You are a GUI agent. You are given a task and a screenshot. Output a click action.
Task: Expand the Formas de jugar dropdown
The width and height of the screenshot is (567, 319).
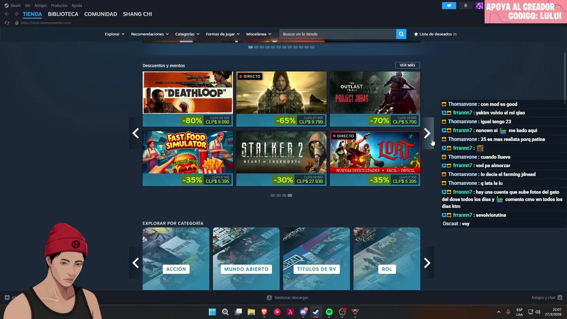(223, 34)
